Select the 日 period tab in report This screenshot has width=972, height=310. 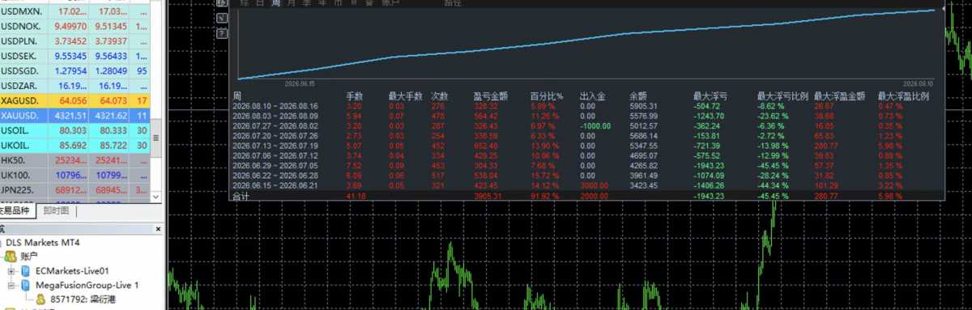pyautogui.click(x=260, y=3)
